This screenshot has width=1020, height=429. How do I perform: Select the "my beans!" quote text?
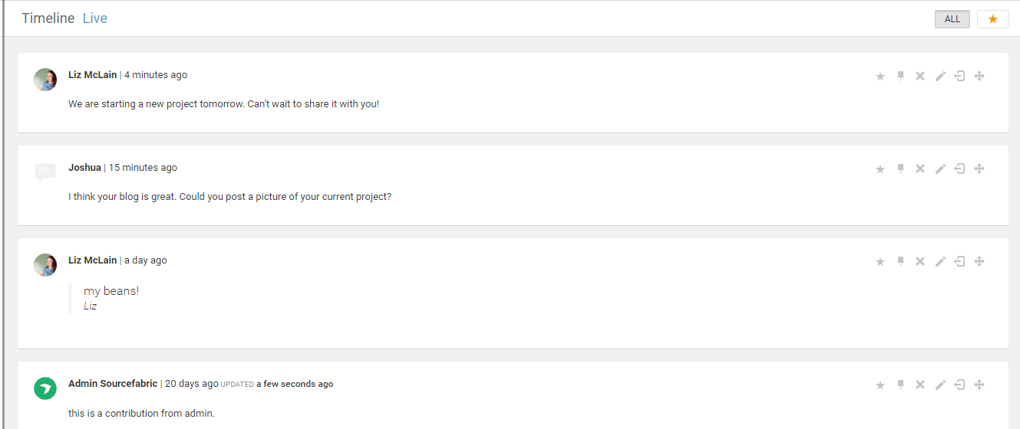[111, 291]
